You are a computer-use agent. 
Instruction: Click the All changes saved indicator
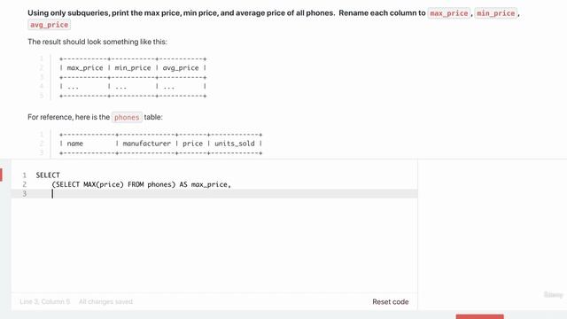coord(105,301)
